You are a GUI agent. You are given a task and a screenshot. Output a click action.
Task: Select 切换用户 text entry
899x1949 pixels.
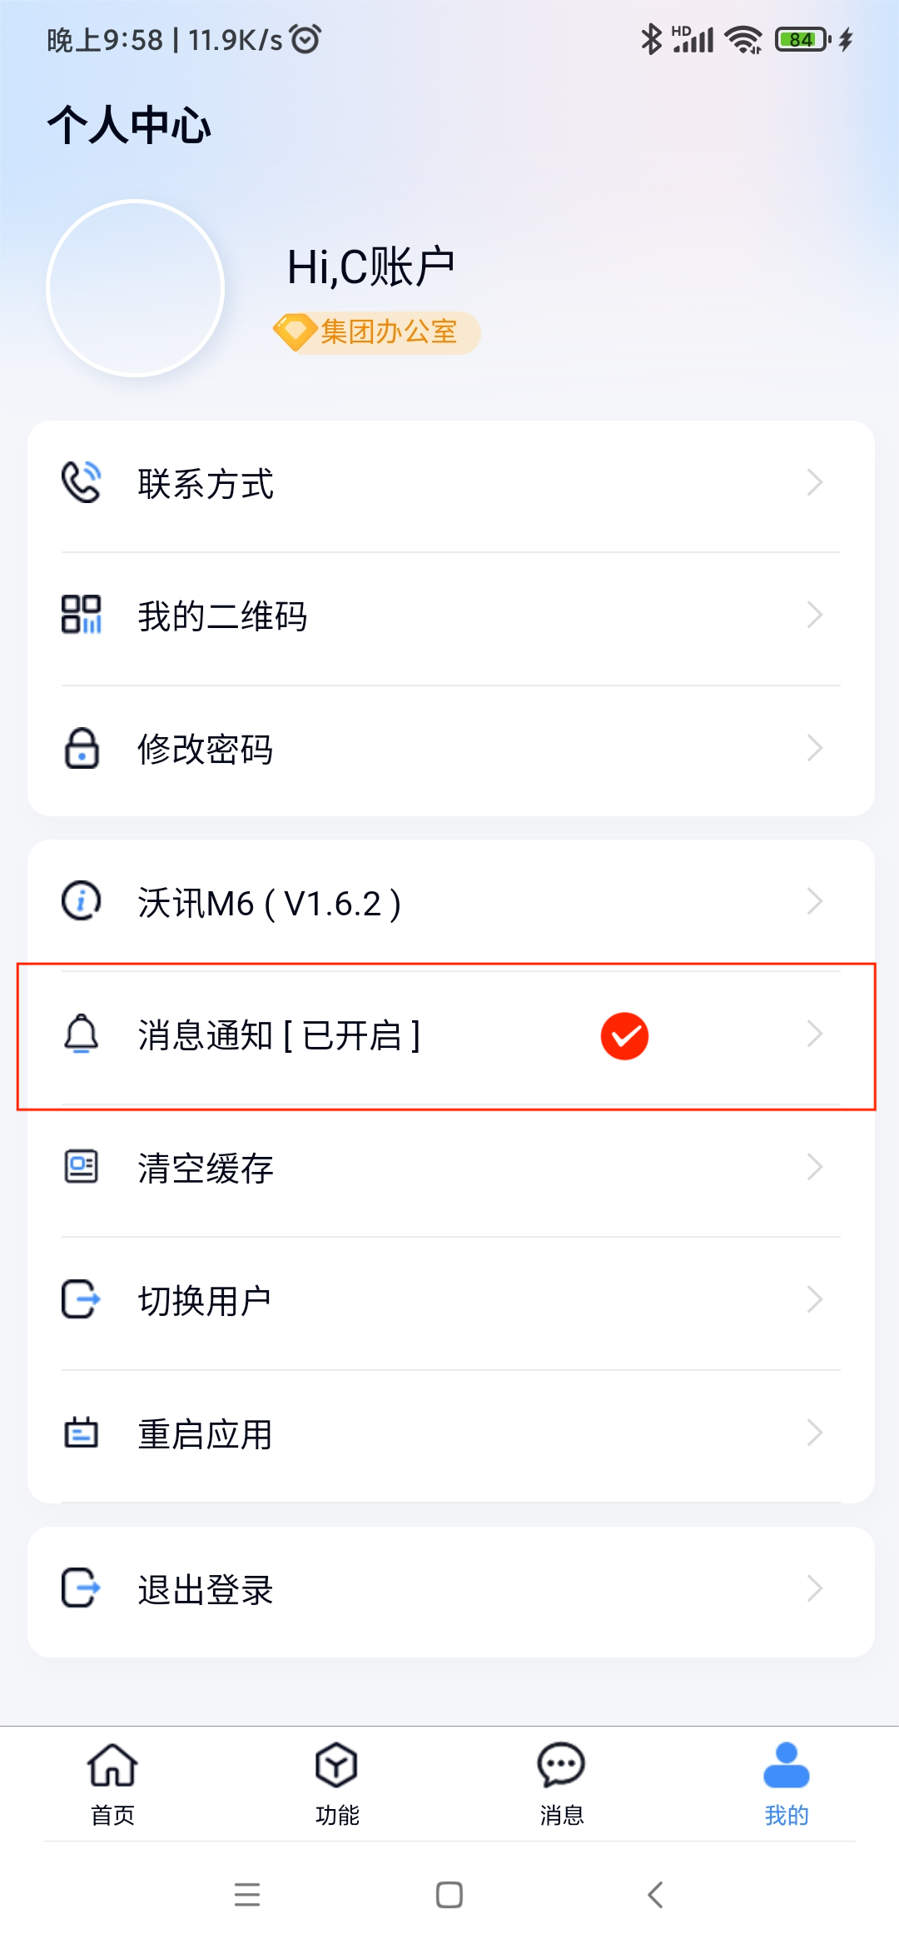point(205,1301)
